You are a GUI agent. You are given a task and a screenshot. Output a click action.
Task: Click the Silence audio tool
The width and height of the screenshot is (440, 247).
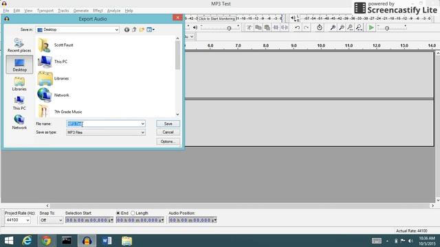click(284, 27)
